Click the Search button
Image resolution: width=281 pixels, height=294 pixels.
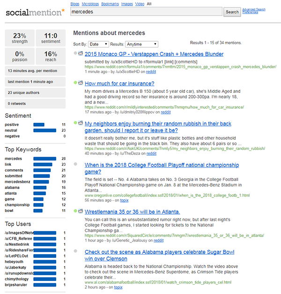point(232,12)
